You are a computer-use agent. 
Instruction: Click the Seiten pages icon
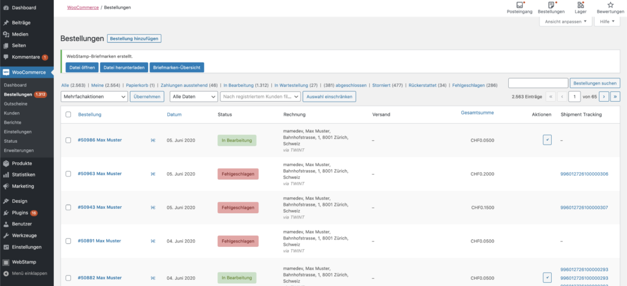click(6, 45)
